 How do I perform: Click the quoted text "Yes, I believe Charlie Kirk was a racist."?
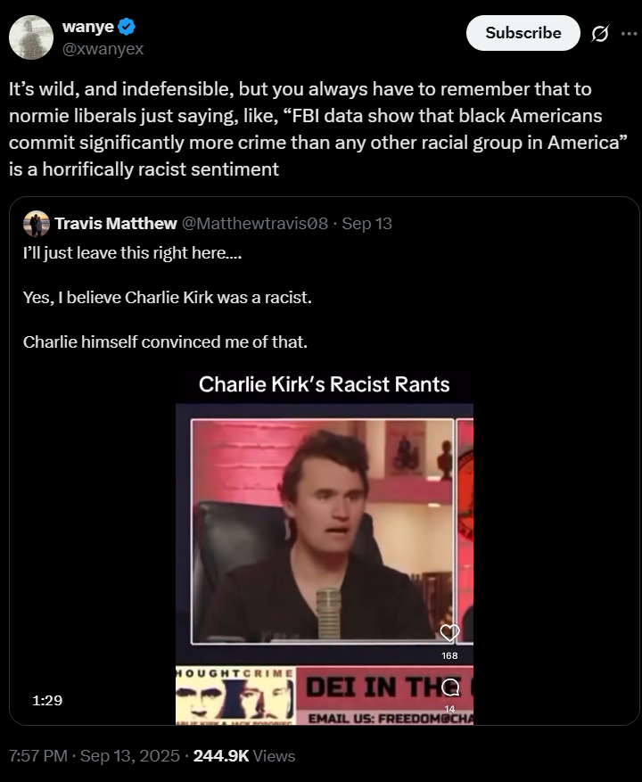point(168,297)
